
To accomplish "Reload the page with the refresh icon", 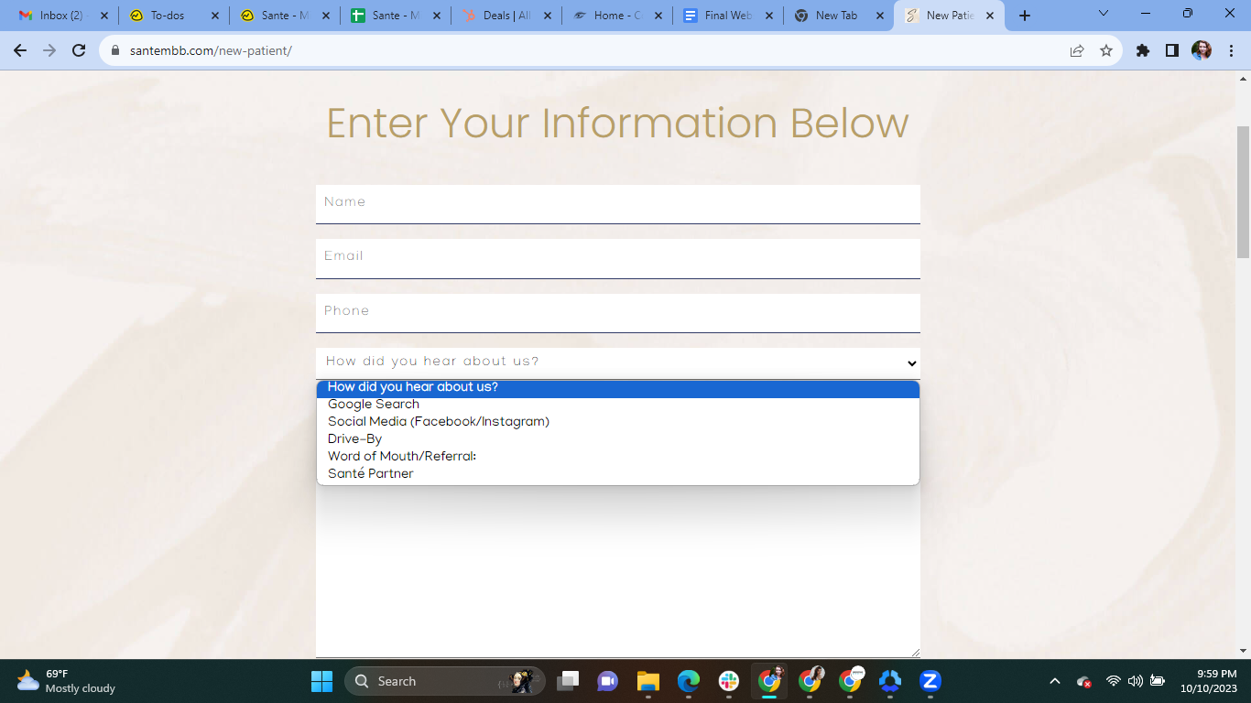I will tap(79, 50).
